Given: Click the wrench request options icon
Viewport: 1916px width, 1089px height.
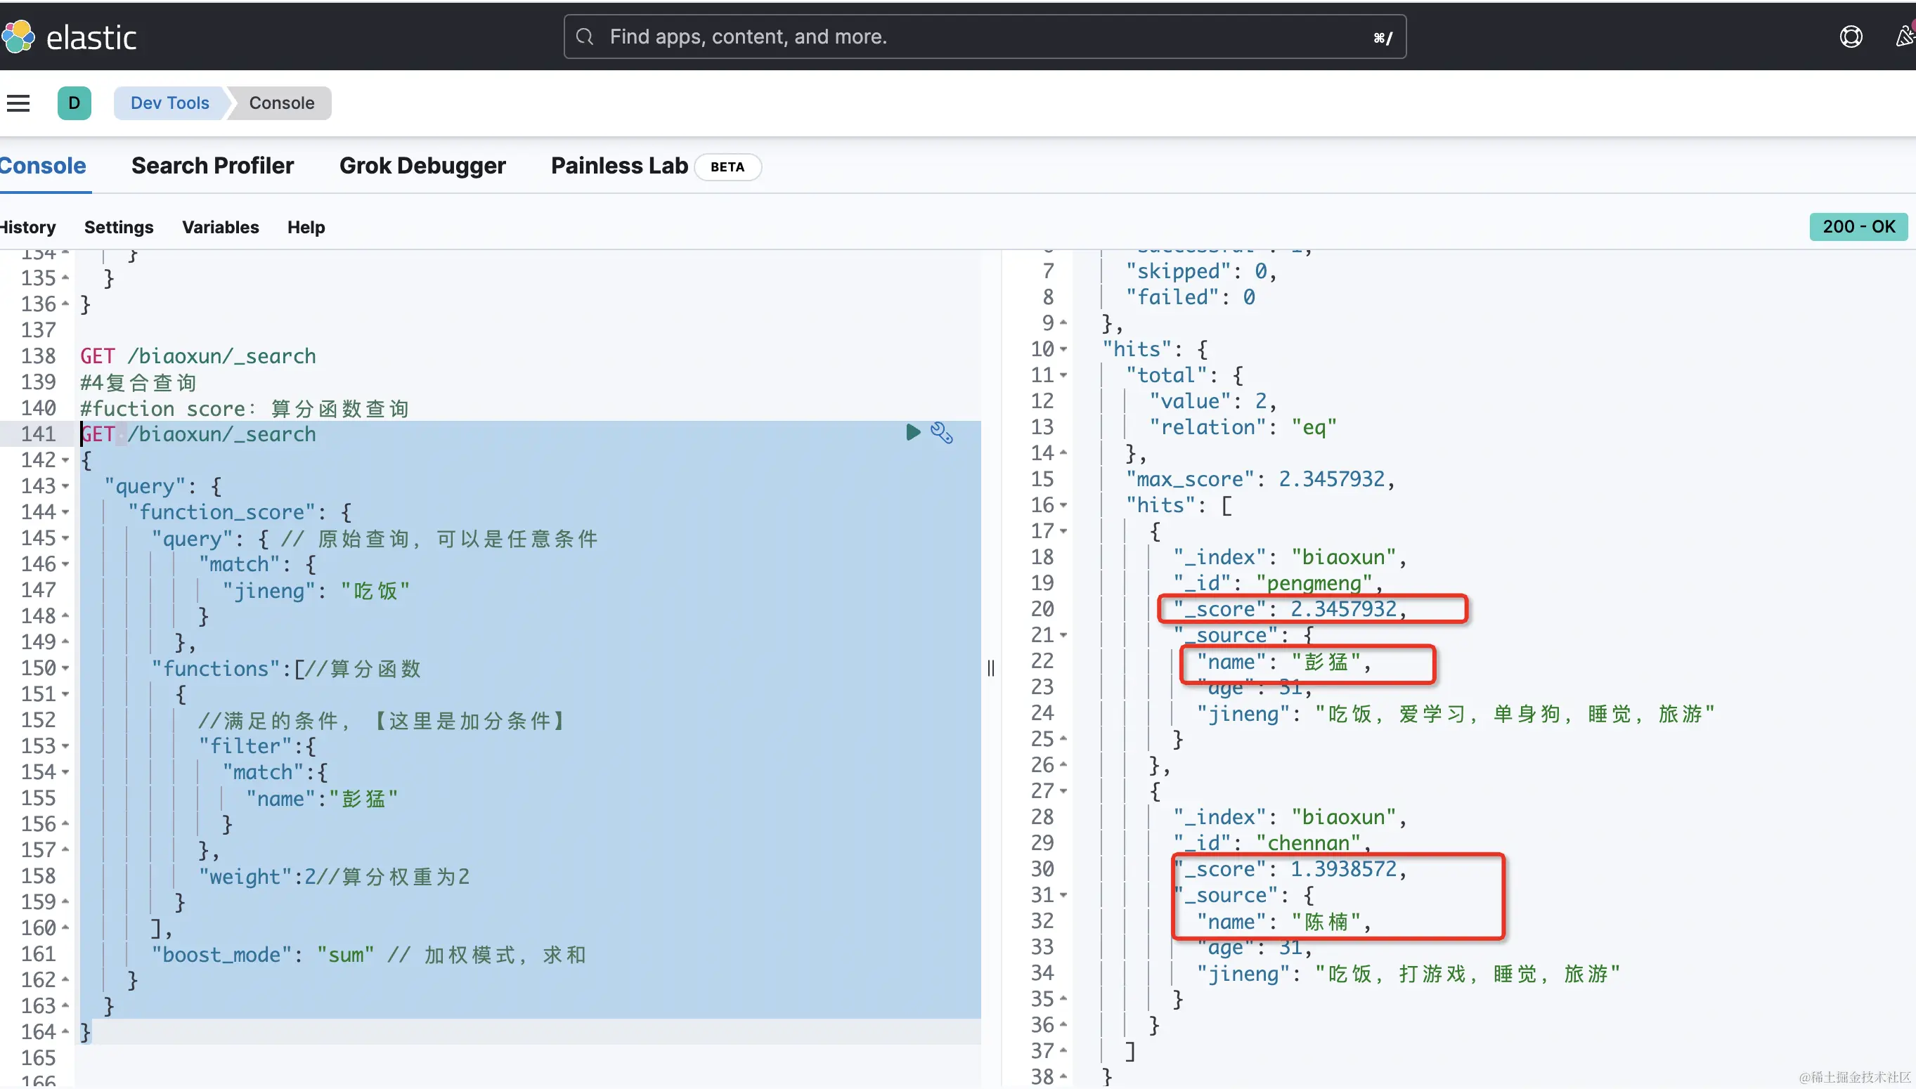Looking at the screenshot, I should click(941, 433).
